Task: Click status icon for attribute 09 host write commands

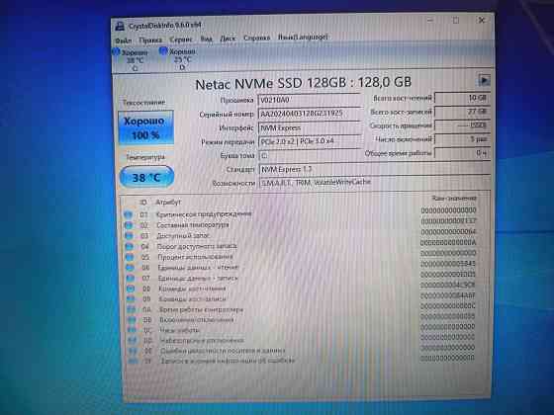Action: tap(131, 298)
